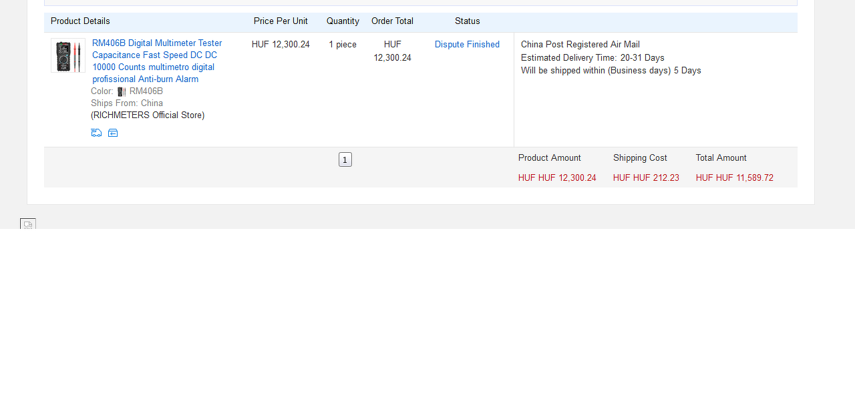855x399 pixels.
Task: Click the Estimated Delivery Time line
Action: [592, 58]
